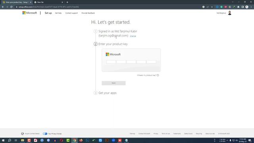Image resolution: width=254 pixels, height=143 pixels.
Task: Open the Where's my product key help link
Action: (x=148, y=75)
